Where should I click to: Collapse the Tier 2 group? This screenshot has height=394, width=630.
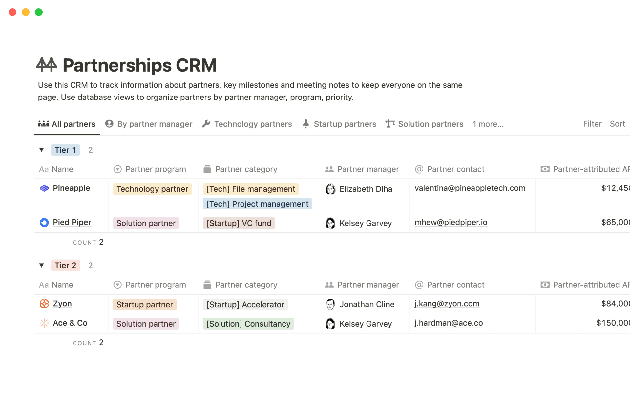pos(42,265)
